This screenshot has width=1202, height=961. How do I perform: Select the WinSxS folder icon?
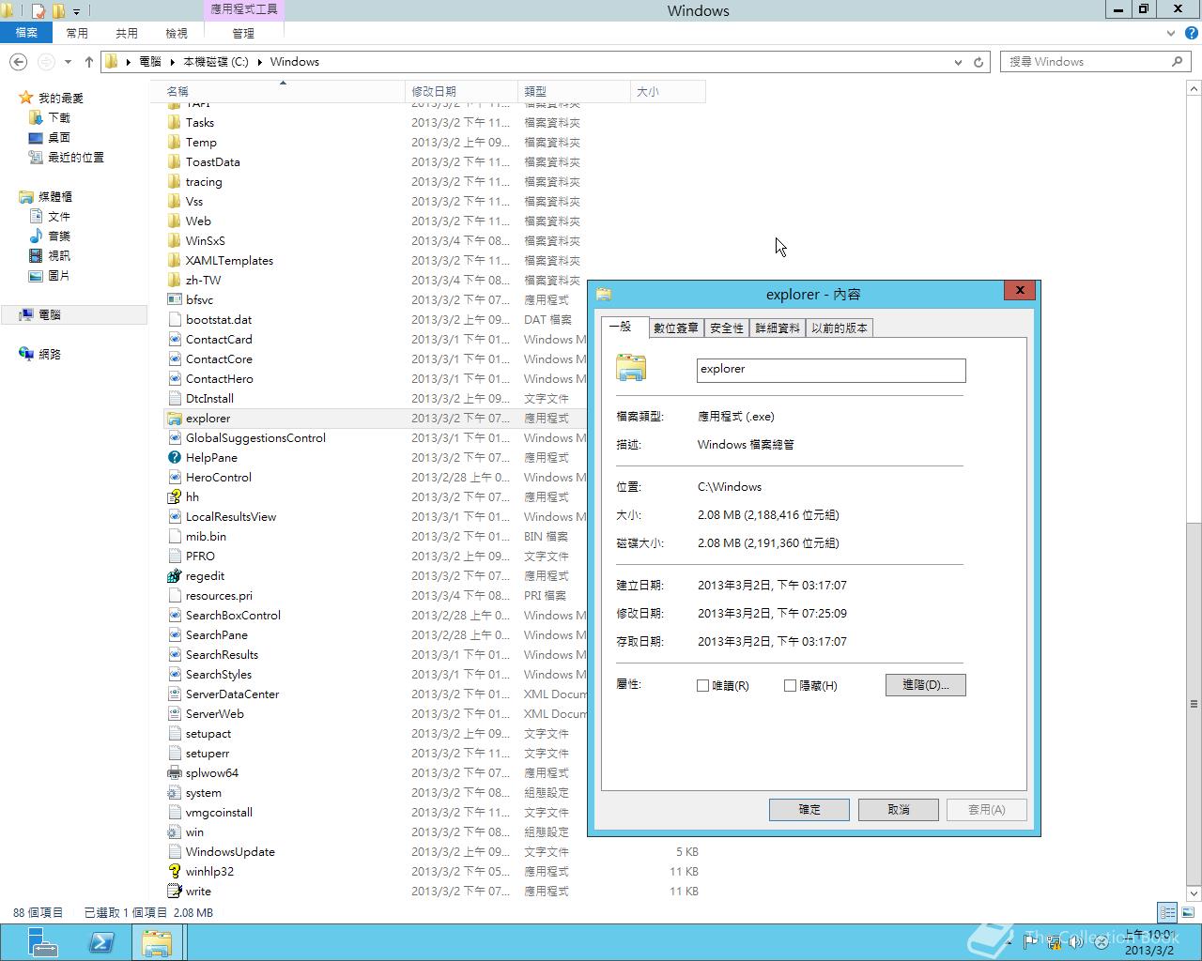(x=174, y=240)
